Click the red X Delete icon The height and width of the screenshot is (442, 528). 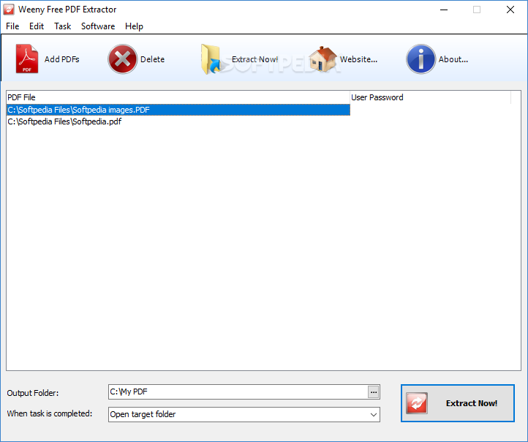pyautogui.click(x=123, y=59)
